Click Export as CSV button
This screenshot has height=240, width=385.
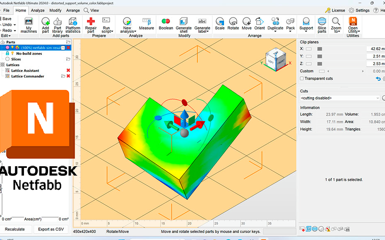coord(51,229)
